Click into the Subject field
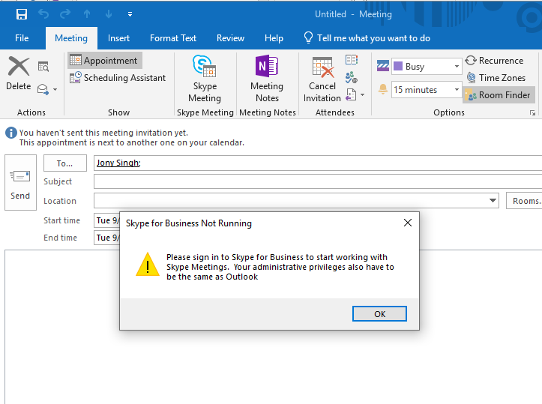The height and width of the screenshot is (404, 542). (315, 181)
